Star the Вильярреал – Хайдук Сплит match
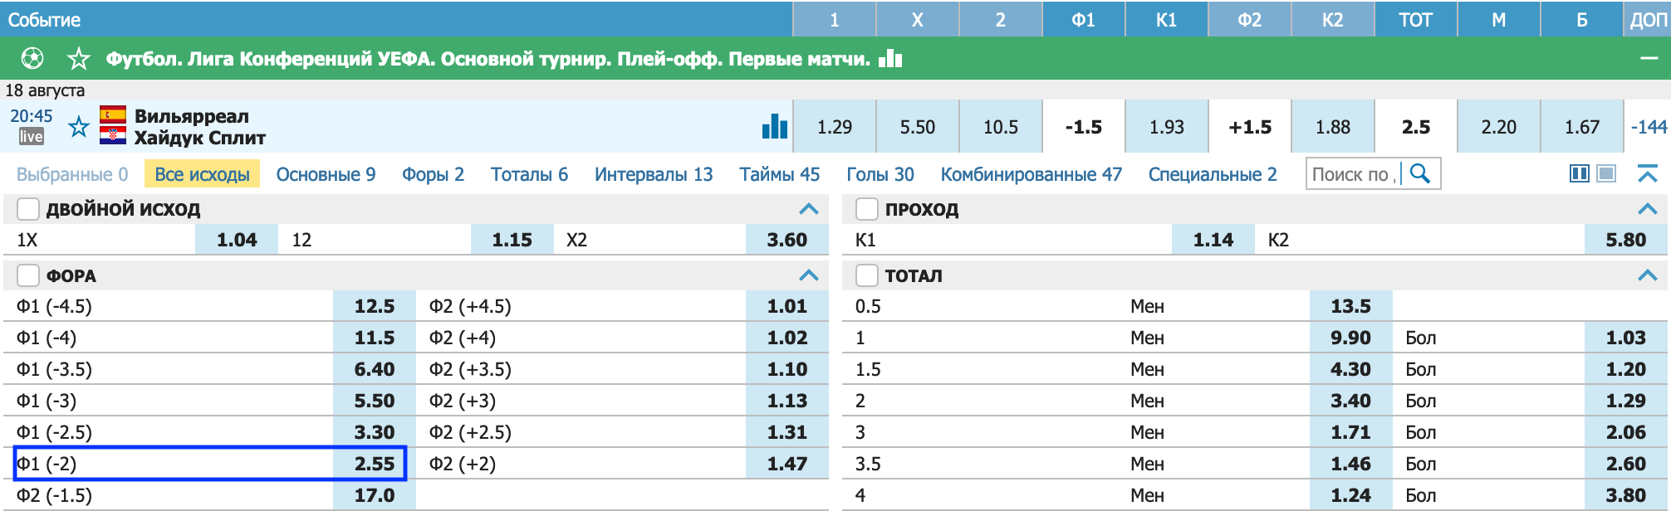1671x511 pixels. point(79,127)
